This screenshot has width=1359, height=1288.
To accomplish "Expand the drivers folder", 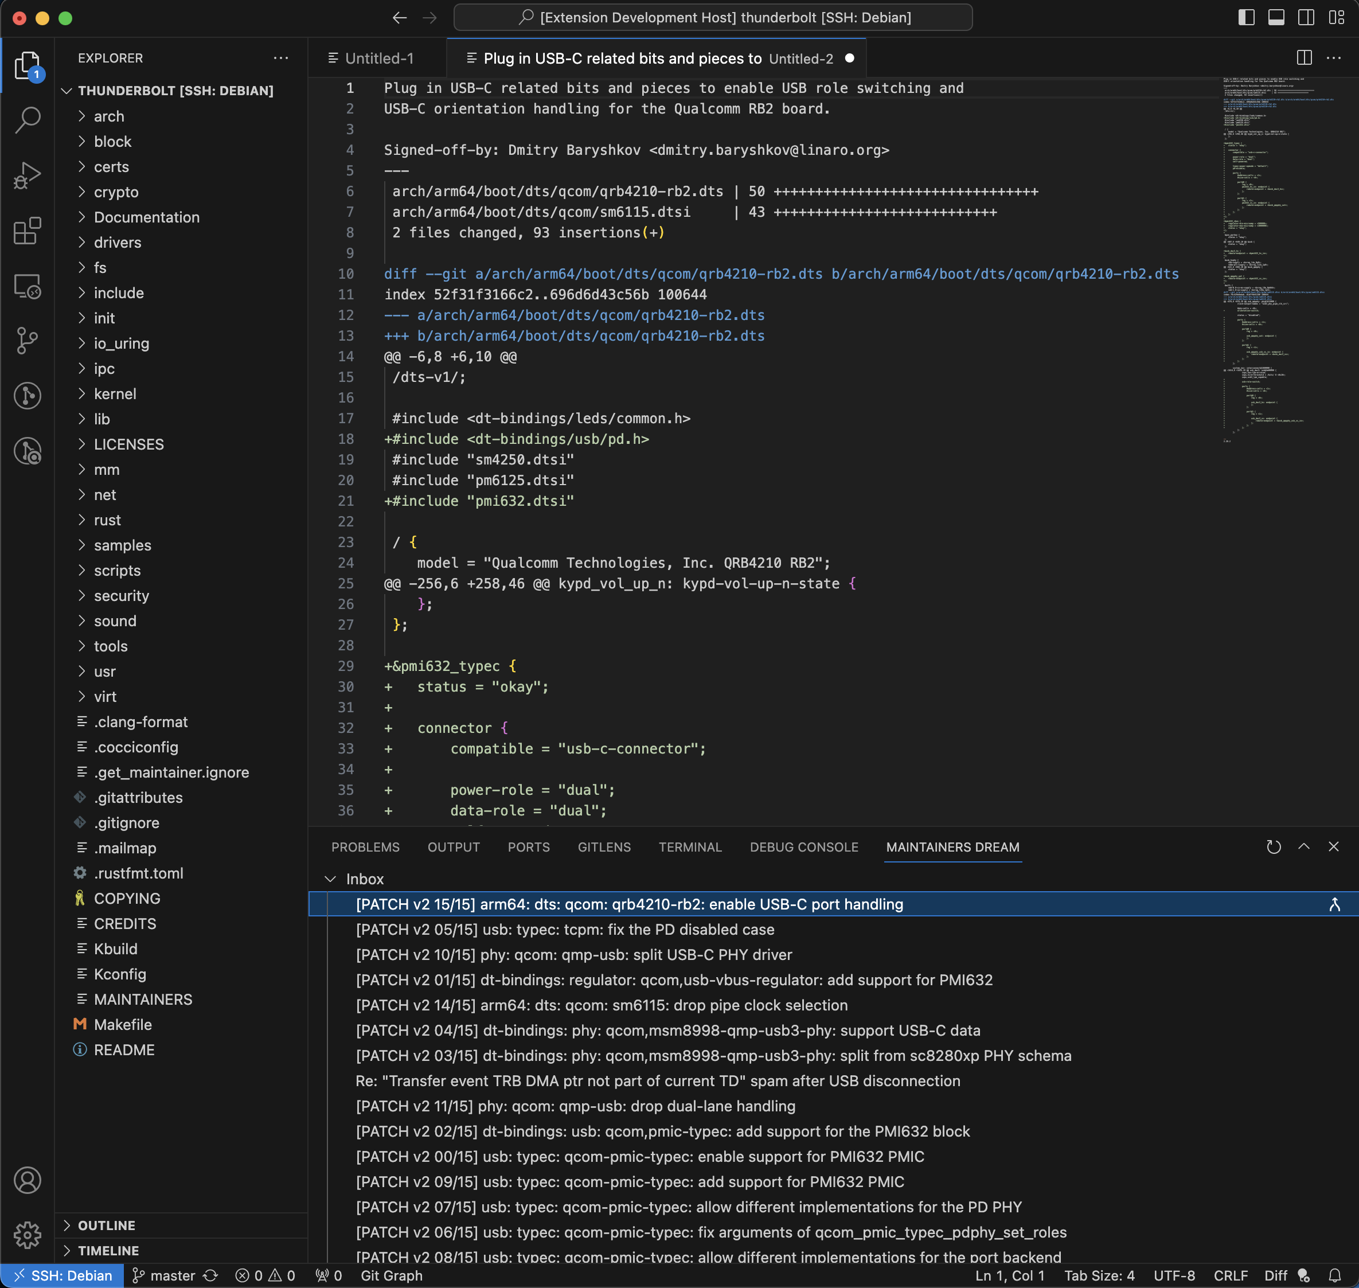I will (x=118, y=243).
